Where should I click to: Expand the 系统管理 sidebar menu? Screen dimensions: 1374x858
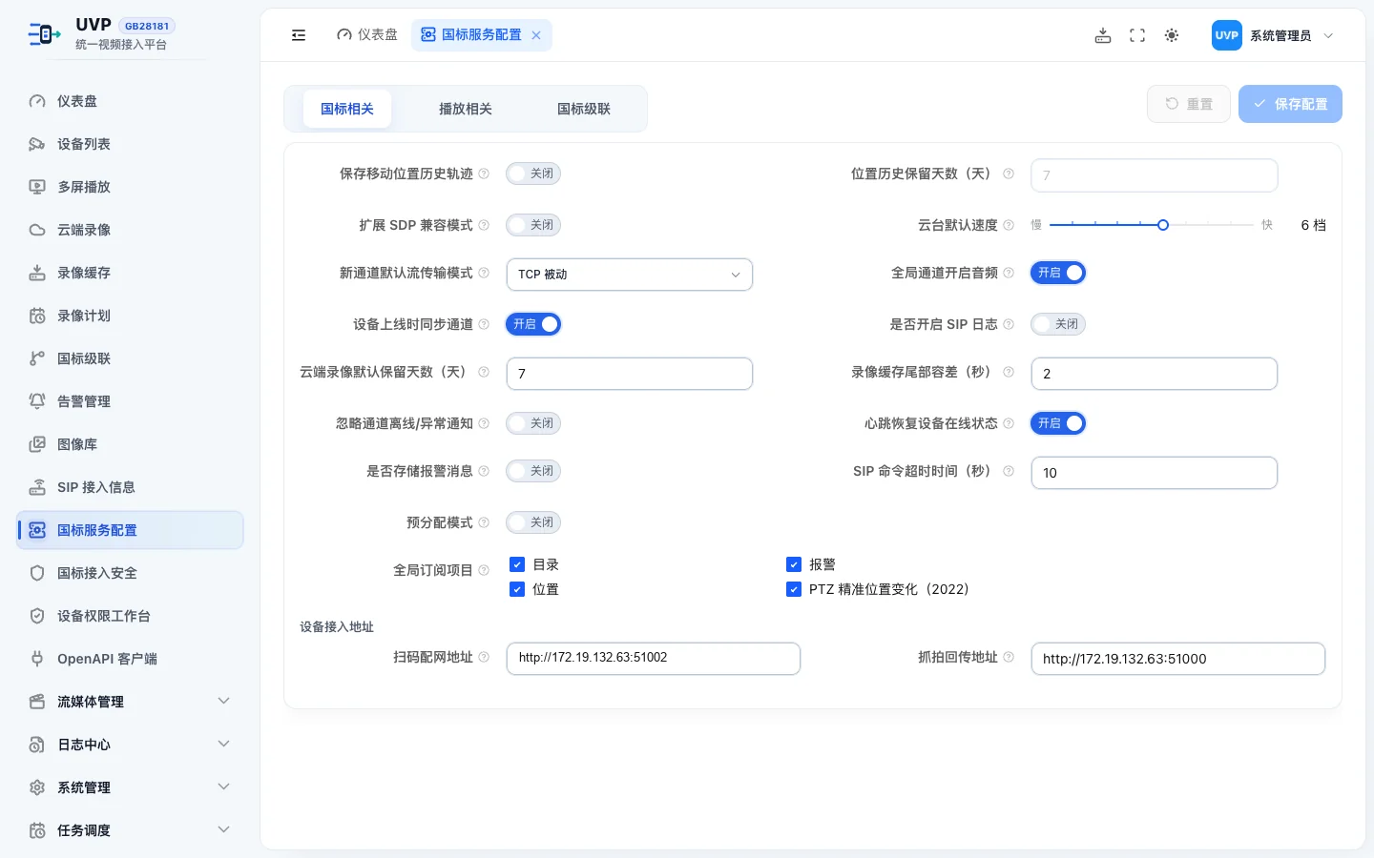(130, 787)
